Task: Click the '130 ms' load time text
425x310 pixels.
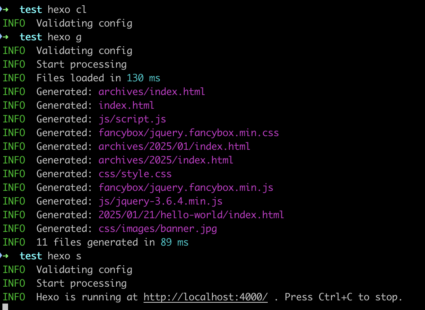Action: click(x=144, y=78)
